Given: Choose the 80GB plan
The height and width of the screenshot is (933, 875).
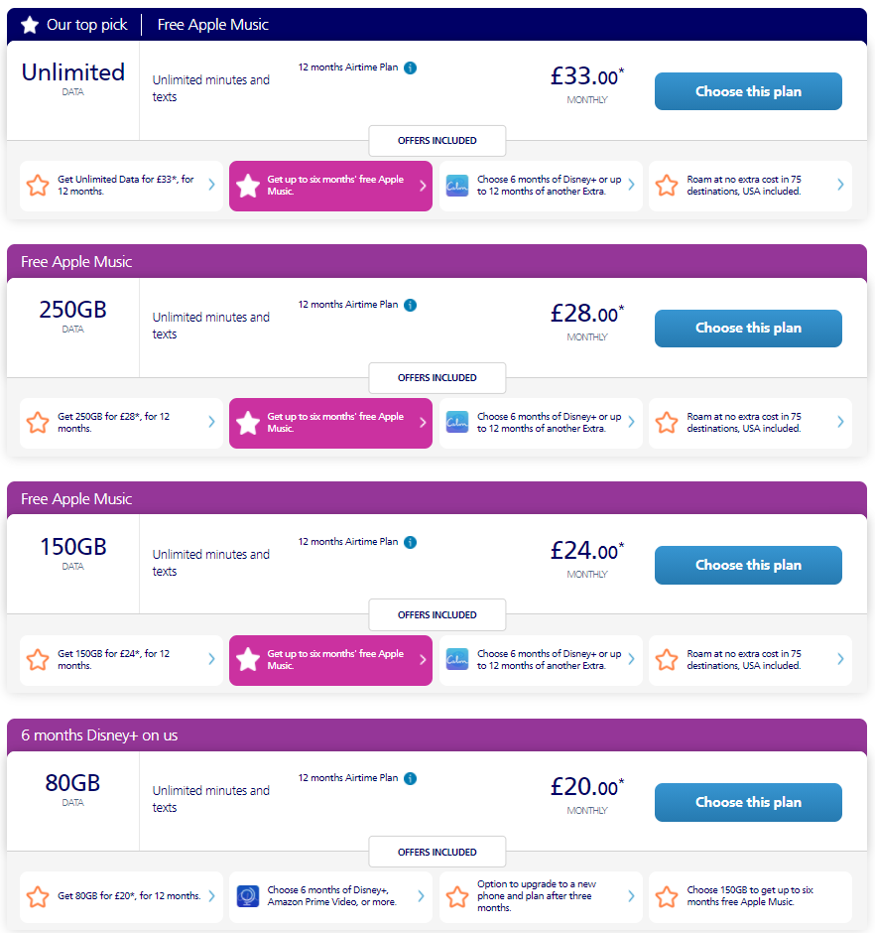Looking at the screenshot, I should point(748,802).
